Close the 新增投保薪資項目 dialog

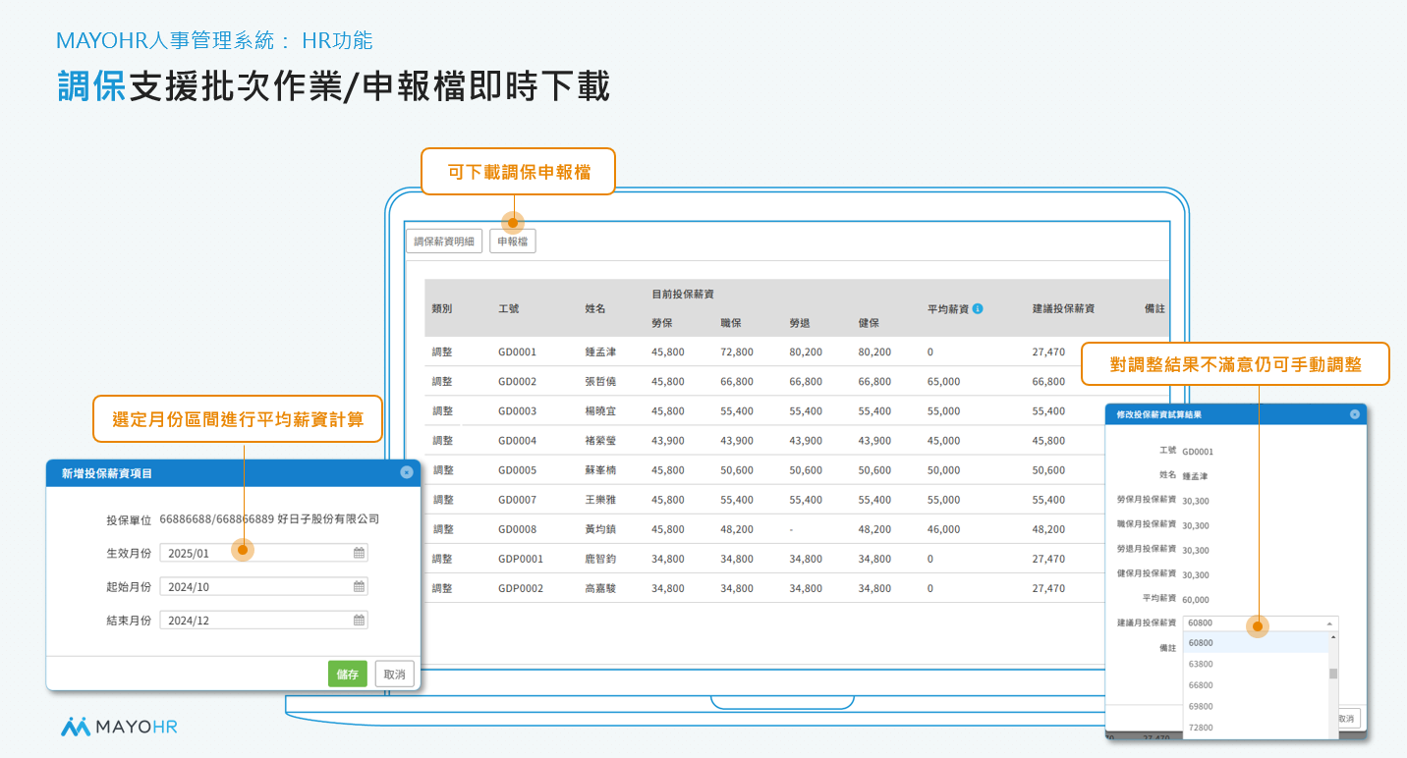(407, 472)
